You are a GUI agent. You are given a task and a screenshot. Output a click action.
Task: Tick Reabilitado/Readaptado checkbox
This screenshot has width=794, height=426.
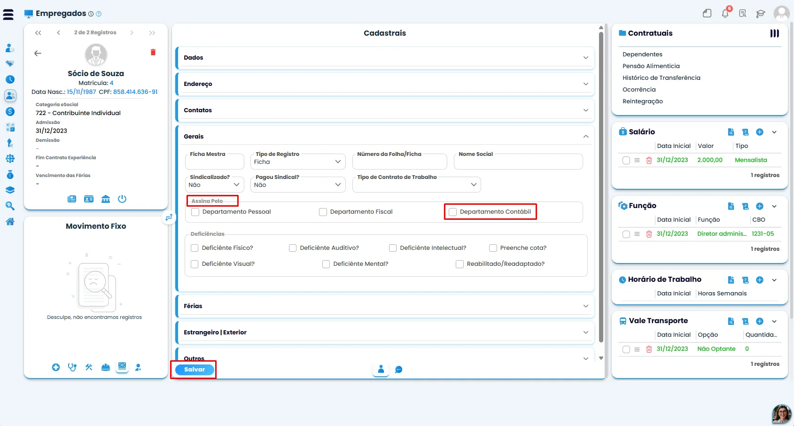point(459,264)
